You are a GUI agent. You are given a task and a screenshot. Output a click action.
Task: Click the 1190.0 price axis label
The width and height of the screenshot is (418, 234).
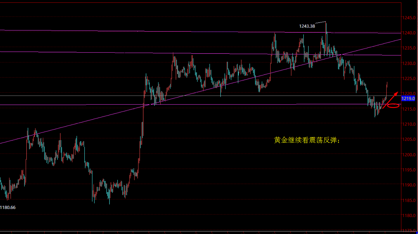pyautogui.click(x=409, y=185)
